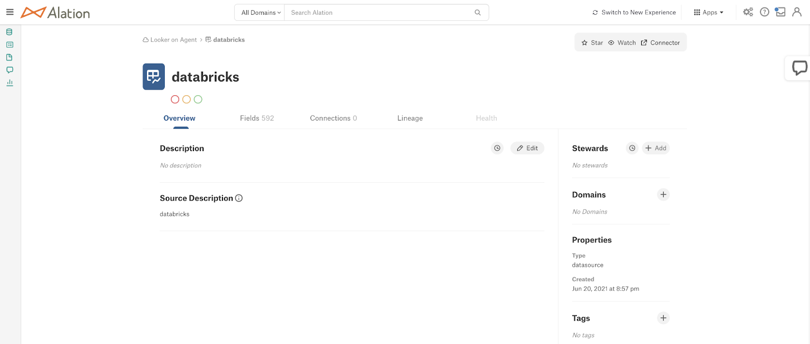810x344 pixels.
Task: Star the databricks datasource
Action: 592,43
